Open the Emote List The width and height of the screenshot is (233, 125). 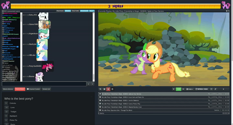click(x=46, y=89)
